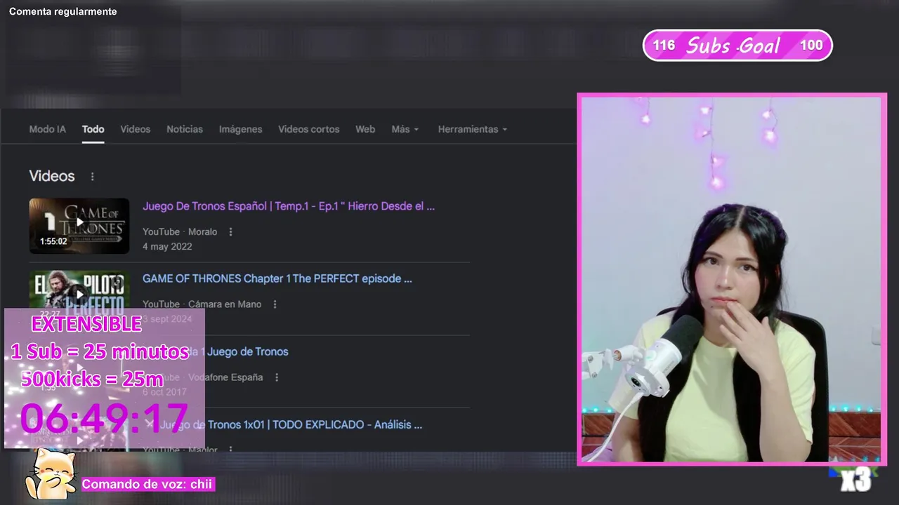Open options for the Moralo video result
Image resolution: width=899 pixels, height=505 pixels.
(230, 232)
